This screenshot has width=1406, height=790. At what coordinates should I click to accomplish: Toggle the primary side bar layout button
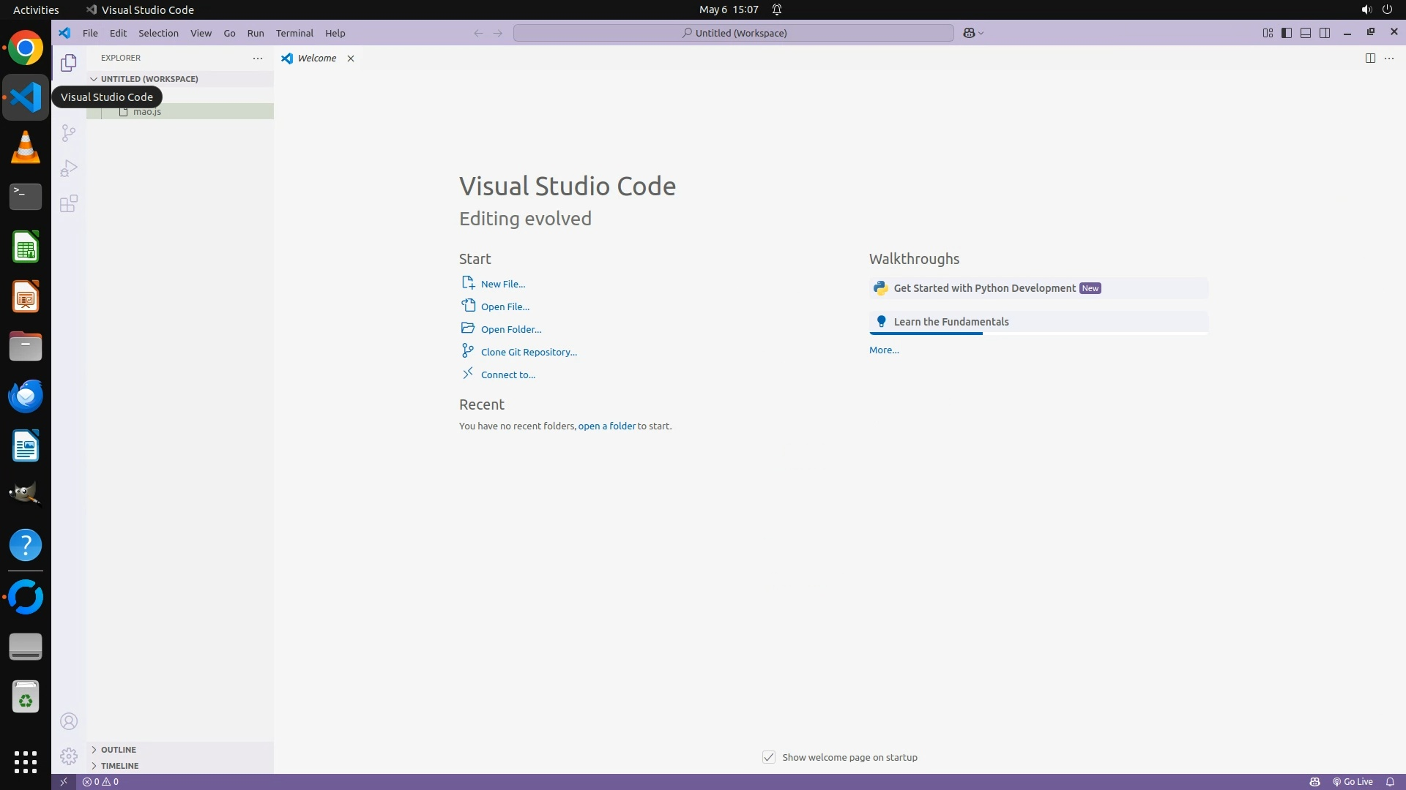pos(1286,33)
